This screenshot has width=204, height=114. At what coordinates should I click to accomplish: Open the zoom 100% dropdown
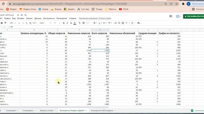pos(13,23)
